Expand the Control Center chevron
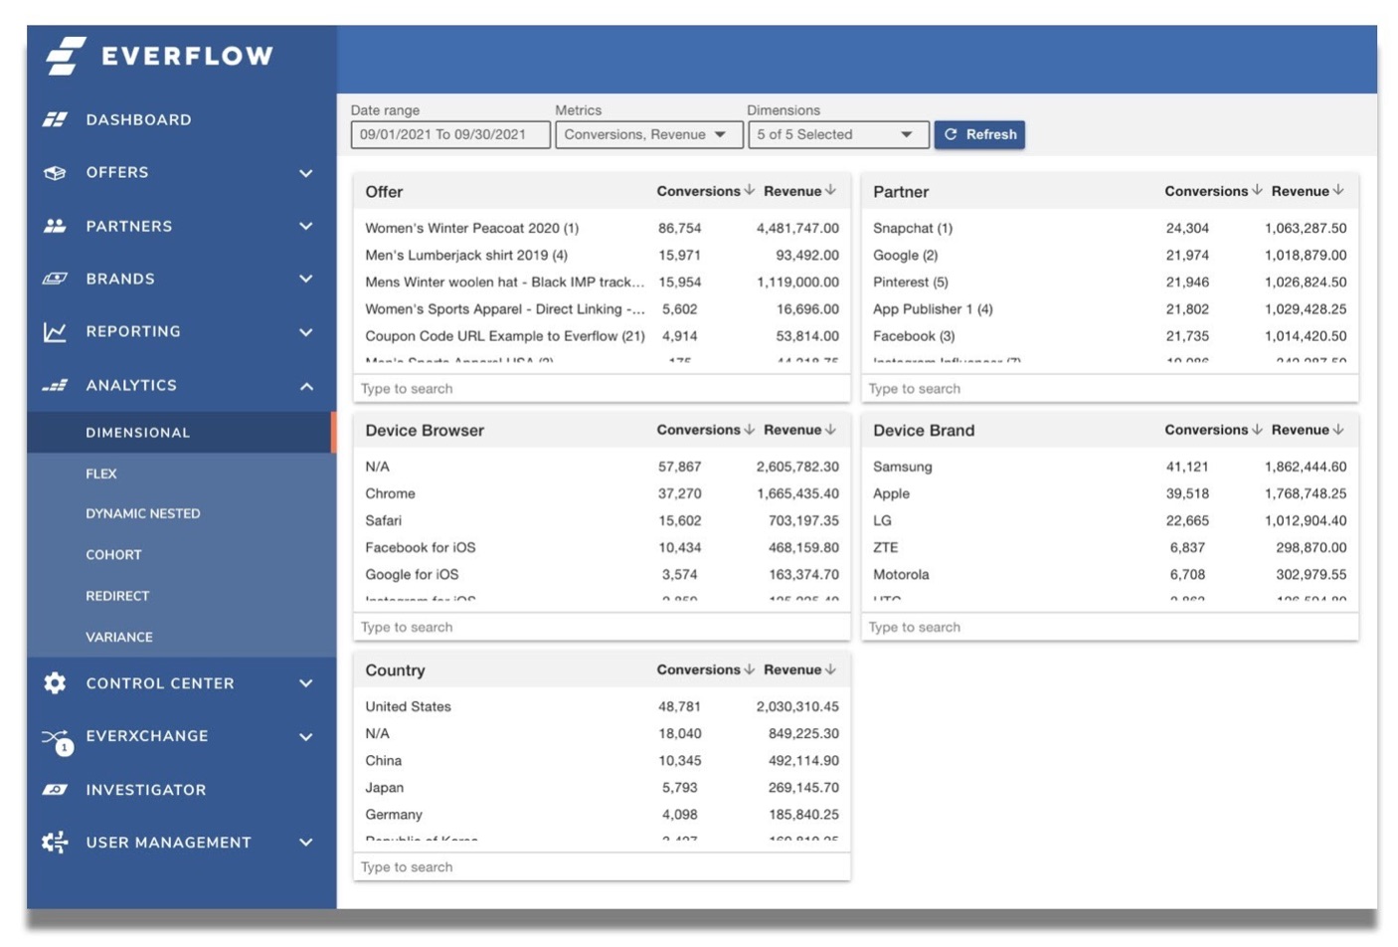This screenshot has height=947, width=1398. point(306,683)
